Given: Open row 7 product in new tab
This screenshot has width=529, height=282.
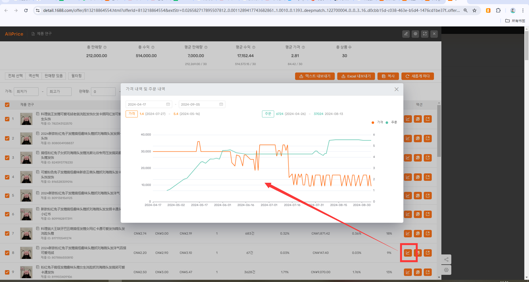Looking at the screenshot, I should click(x=428, y=233).
